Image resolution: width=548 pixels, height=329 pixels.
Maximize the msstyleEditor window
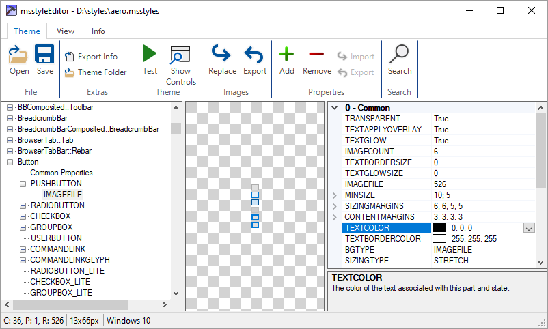pyautogui.click(x=500, y=10)
